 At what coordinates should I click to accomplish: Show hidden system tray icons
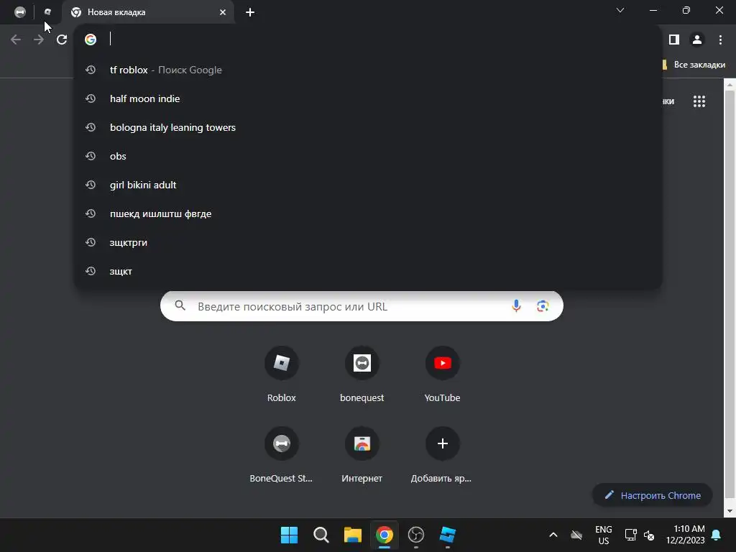[x=553, y=535]
